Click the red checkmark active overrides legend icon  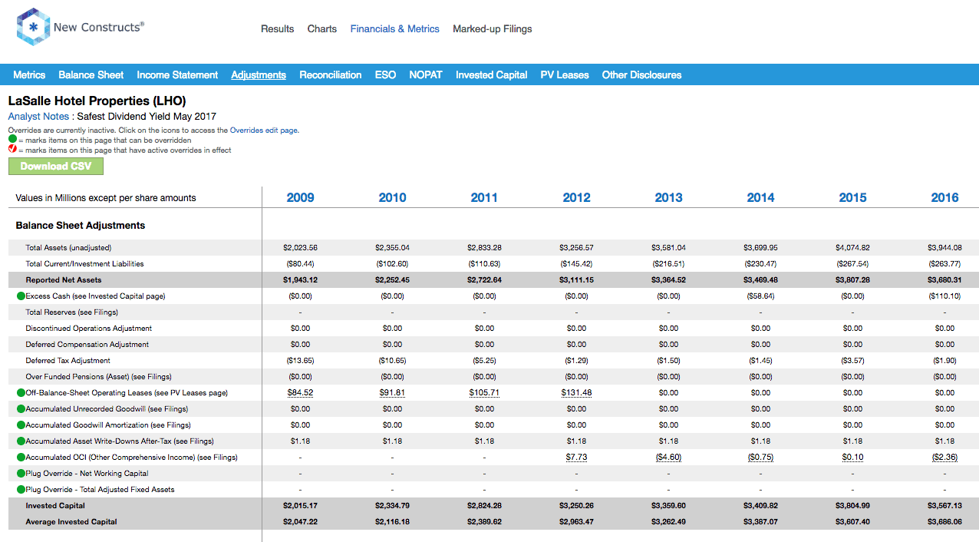tap(12, 150)
